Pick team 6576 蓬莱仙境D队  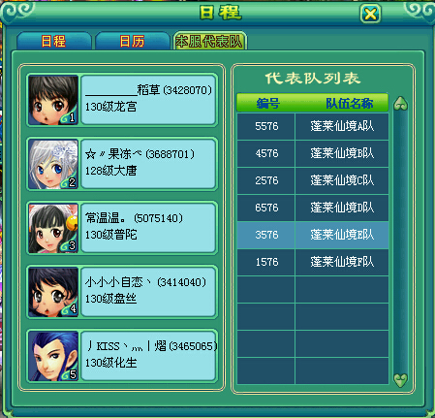(313, 208)
